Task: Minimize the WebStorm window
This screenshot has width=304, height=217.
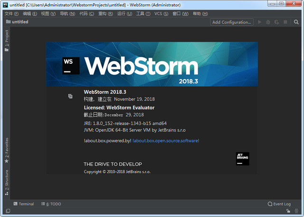Action: [272, 4]
